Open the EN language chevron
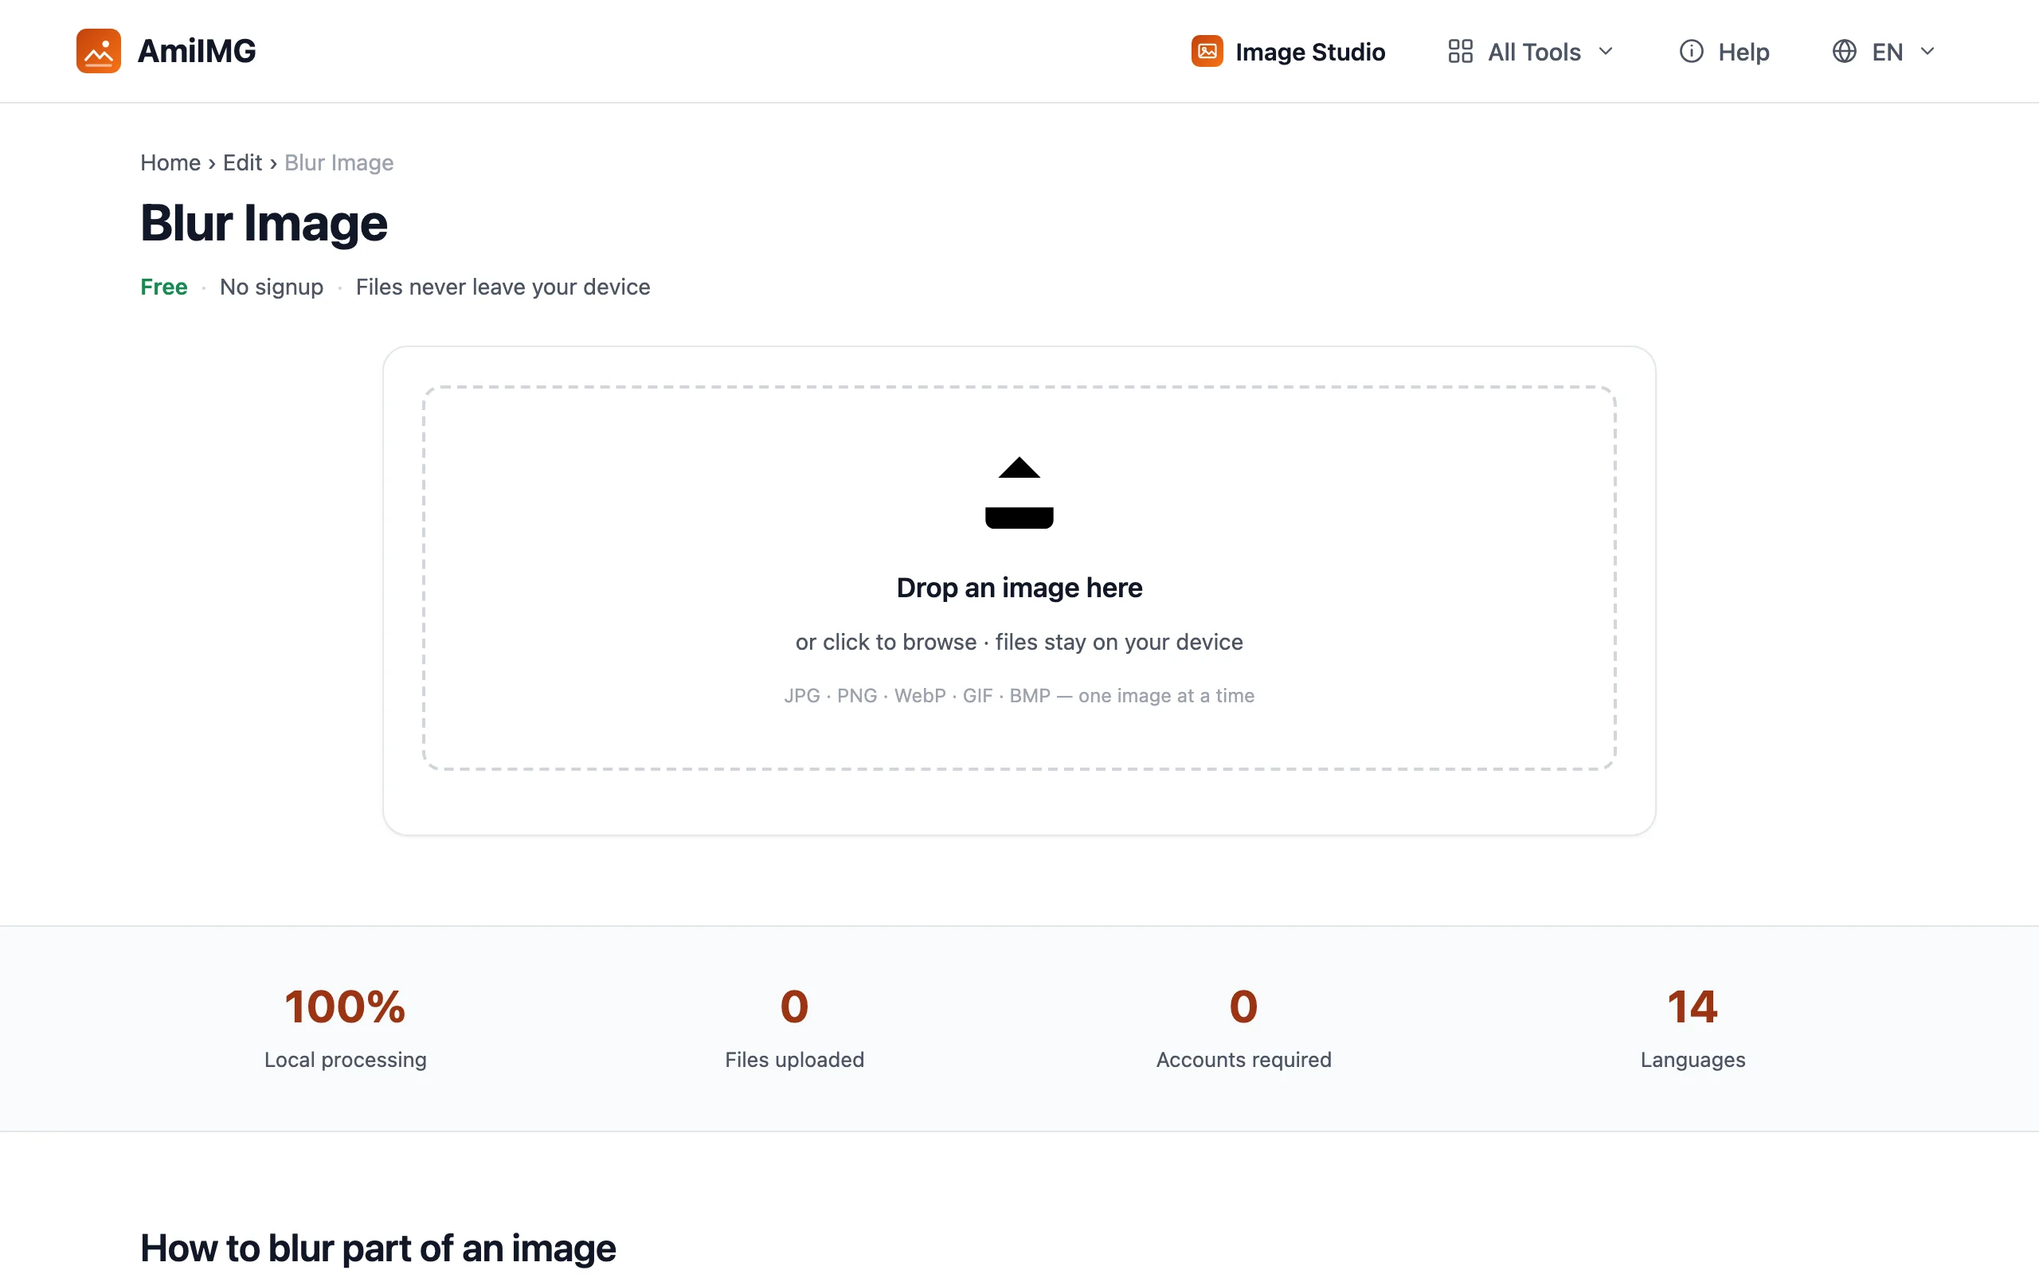Viewport: 2039px width, 1274px height. point(1927,52)
